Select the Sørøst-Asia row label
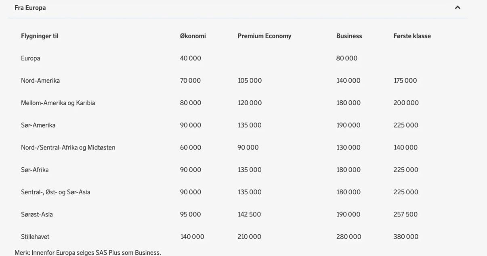487x256 pixels. point(37,214)
